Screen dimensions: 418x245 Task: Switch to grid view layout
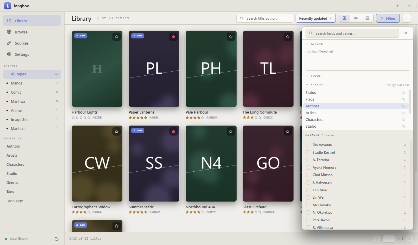(345, 18)
